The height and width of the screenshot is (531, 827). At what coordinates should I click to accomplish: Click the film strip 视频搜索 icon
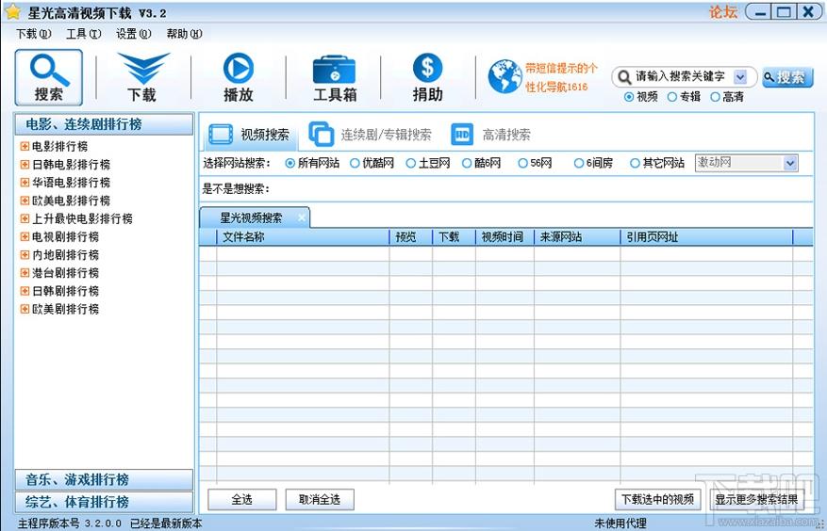tap(221, 135)
